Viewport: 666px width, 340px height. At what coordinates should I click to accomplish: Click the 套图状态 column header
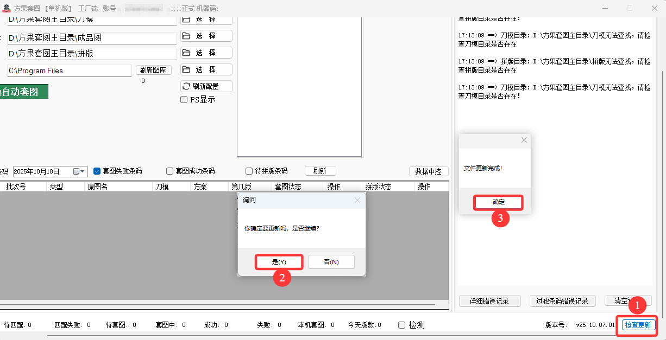(298, 187)
